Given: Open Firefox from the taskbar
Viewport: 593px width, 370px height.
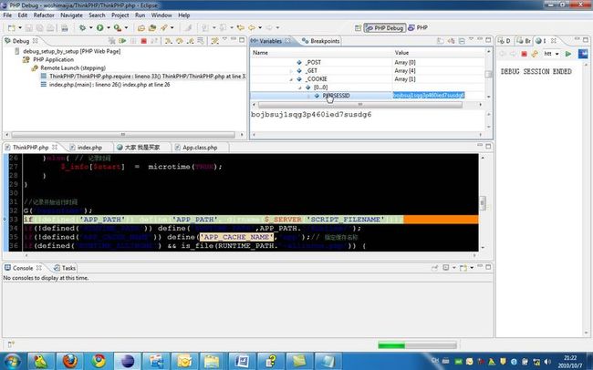Looking at the screenshot, I should 70,361.
